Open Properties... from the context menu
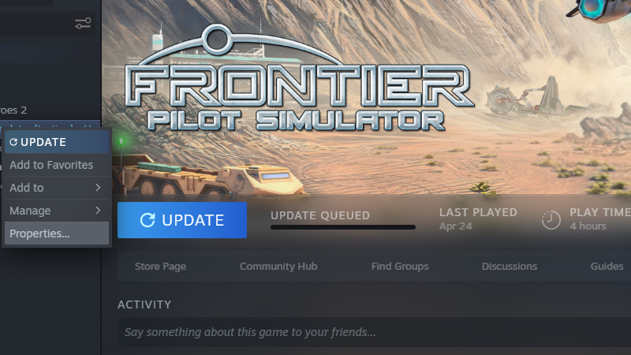The width and height of the screenshot is (631, 355). [57, 234]
